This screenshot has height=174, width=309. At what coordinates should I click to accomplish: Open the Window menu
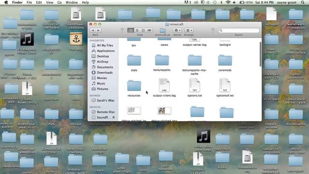pos(71,2)
